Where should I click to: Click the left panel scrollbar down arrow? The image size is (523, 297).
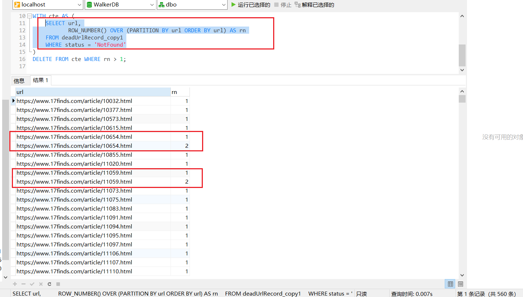tap(5, 277)
